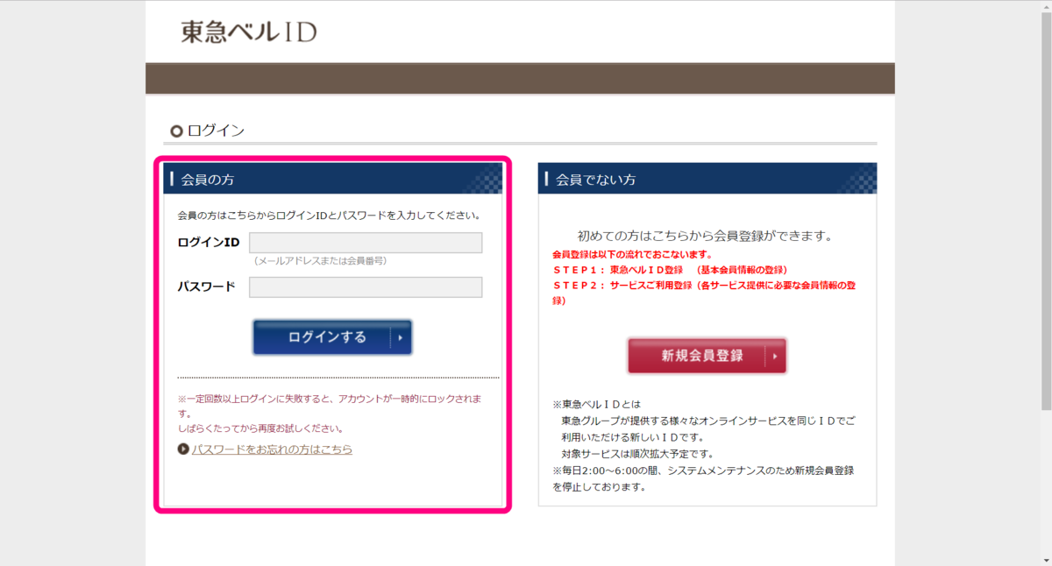Click the account lock warning text
The width and height of the screenshot is (1052, 566).
(331, 413)
